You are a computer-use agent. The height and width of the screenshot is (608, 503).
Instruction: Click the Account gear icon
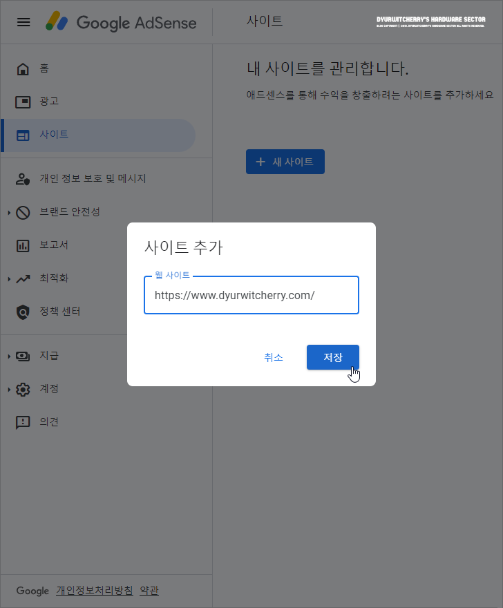tap(23, 389)
